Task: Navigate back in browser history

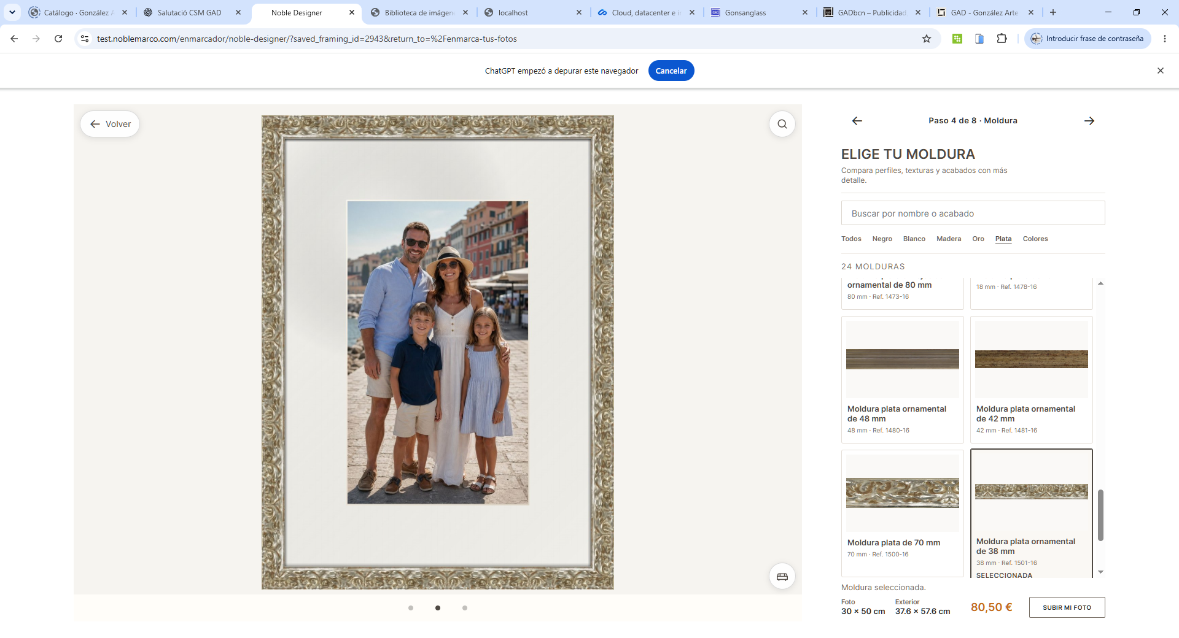Action: pyautogui.click(x=14, y=39)
